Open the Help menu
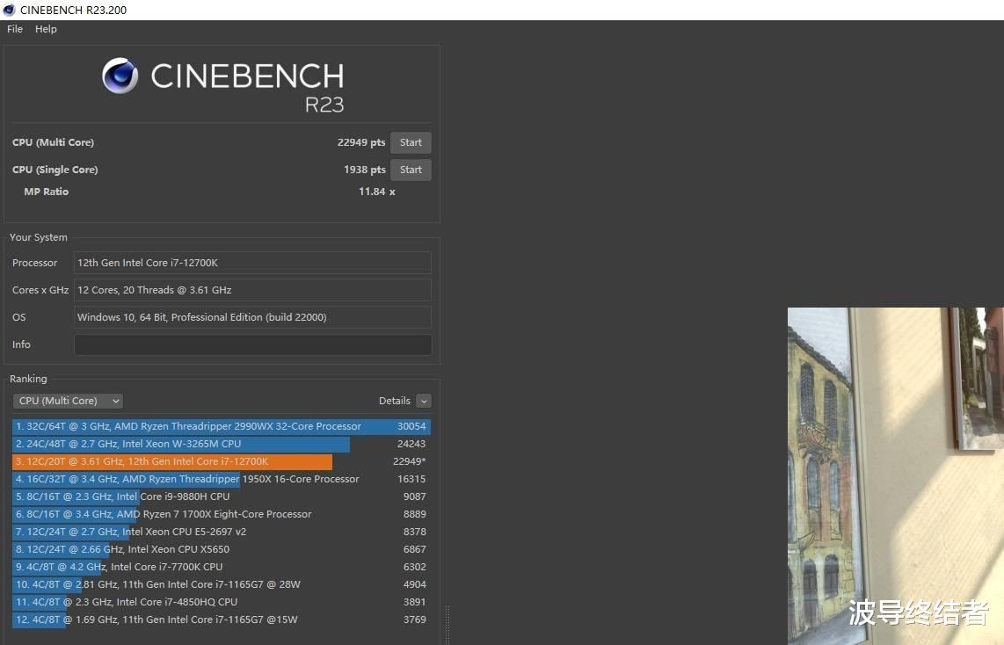This screenshot has height=645, width=1004. tap(45, 29)
